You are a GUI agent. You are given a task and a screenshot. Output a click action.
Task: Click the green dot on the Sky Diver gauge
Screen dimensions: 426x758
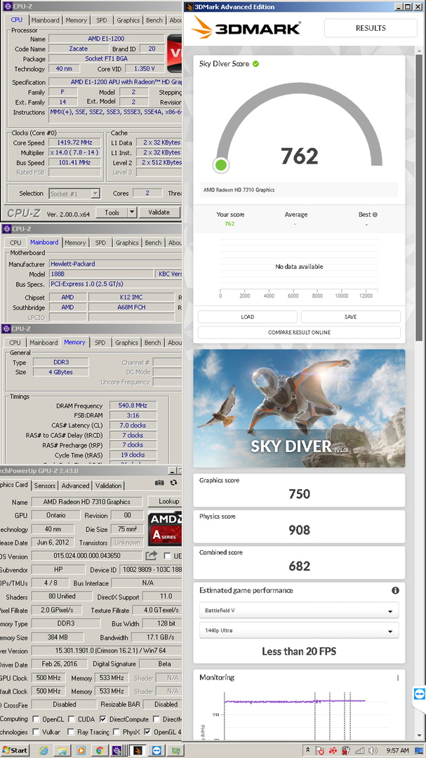[x=221, y=165]
